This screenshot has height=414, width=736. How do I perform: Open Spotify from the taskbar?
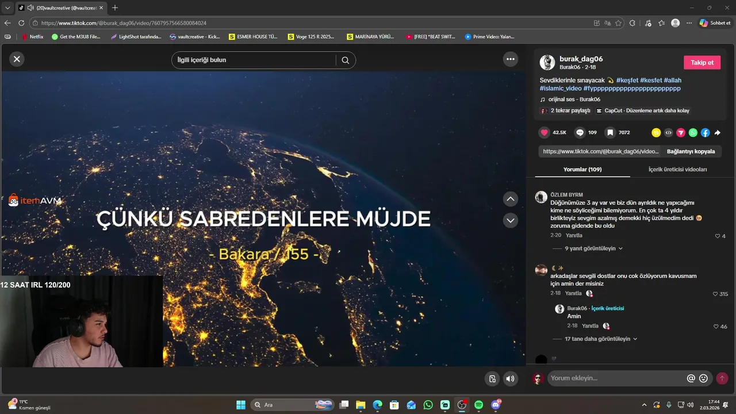pyautogui.click(x=479, y=405)
